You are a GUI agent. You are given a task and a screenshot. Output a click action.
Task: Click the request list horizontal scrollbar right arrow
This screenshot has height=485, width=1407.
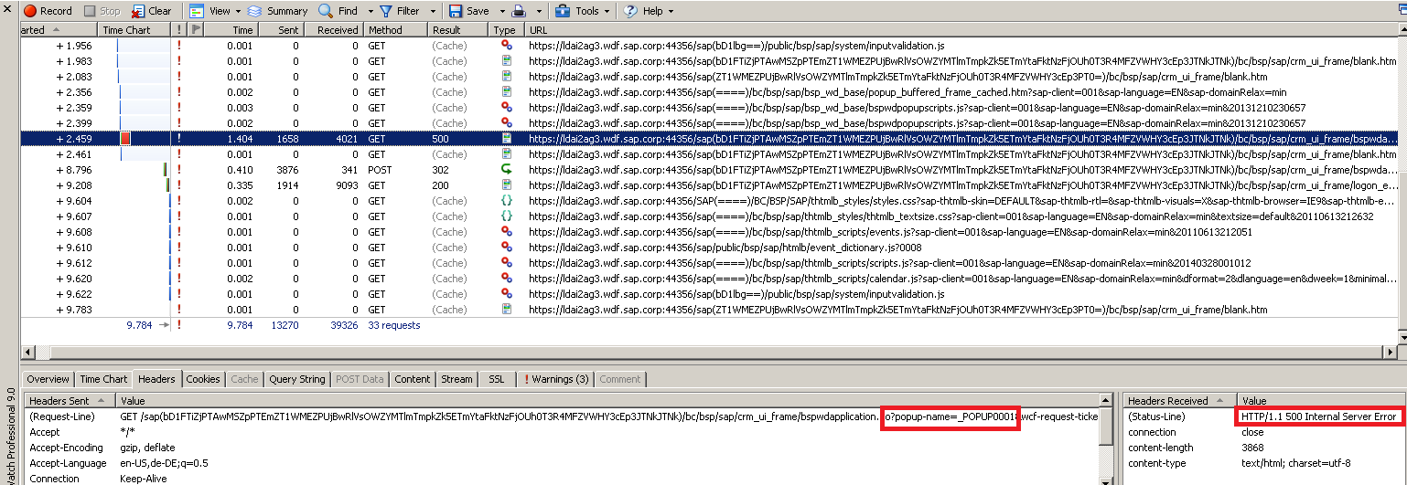pyautogui.click(x=1392, y=352)
